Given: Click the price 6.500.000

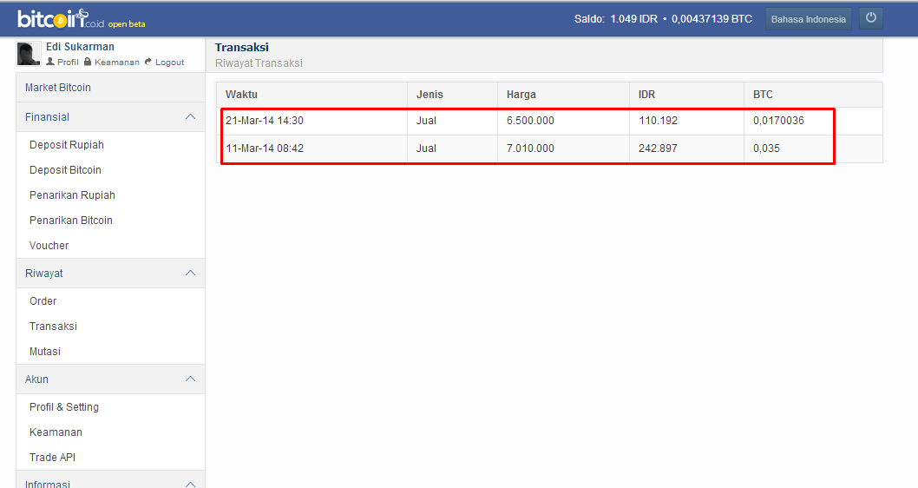Looking at the screenshot, I should click(530, 121).
